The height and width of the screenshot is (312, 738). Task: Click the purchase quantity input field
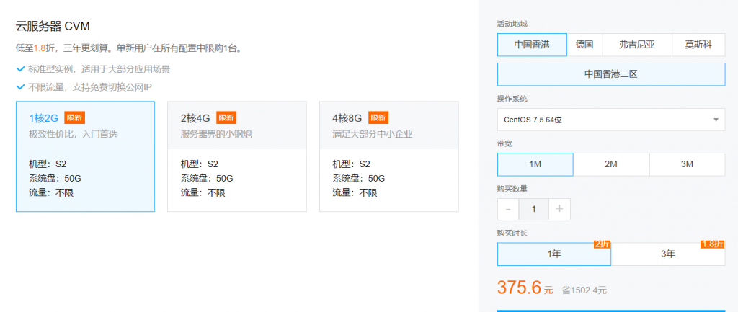534,209
